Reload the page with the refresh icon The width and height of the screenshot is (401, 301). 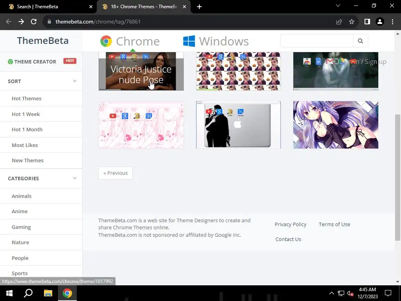coord(34,22)
